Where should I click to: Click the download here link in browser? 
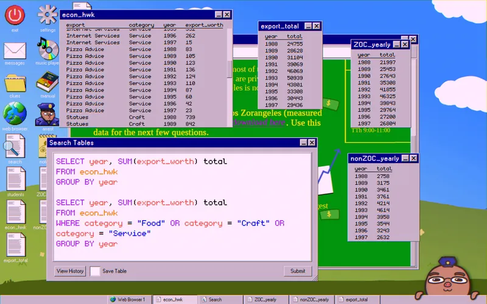259,123
